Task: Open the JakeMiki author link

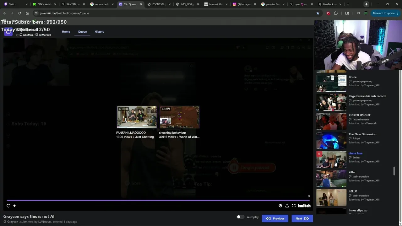Action: (x=26, y=35)
